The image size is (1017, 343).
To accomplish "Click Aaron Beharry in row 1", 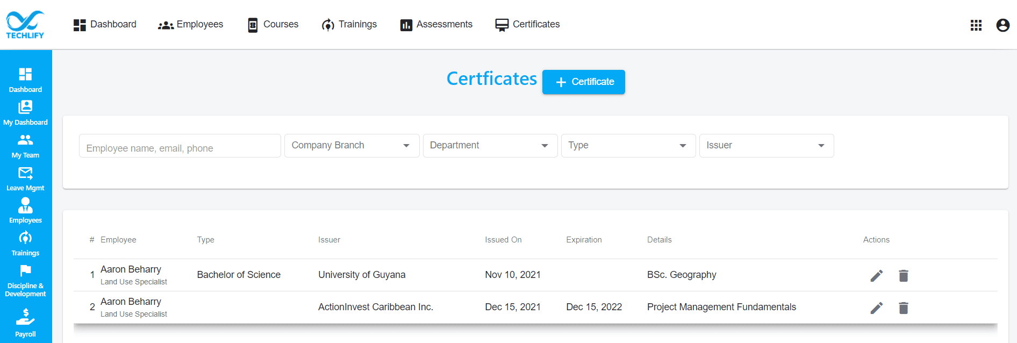I will click(x=131, y=269).
